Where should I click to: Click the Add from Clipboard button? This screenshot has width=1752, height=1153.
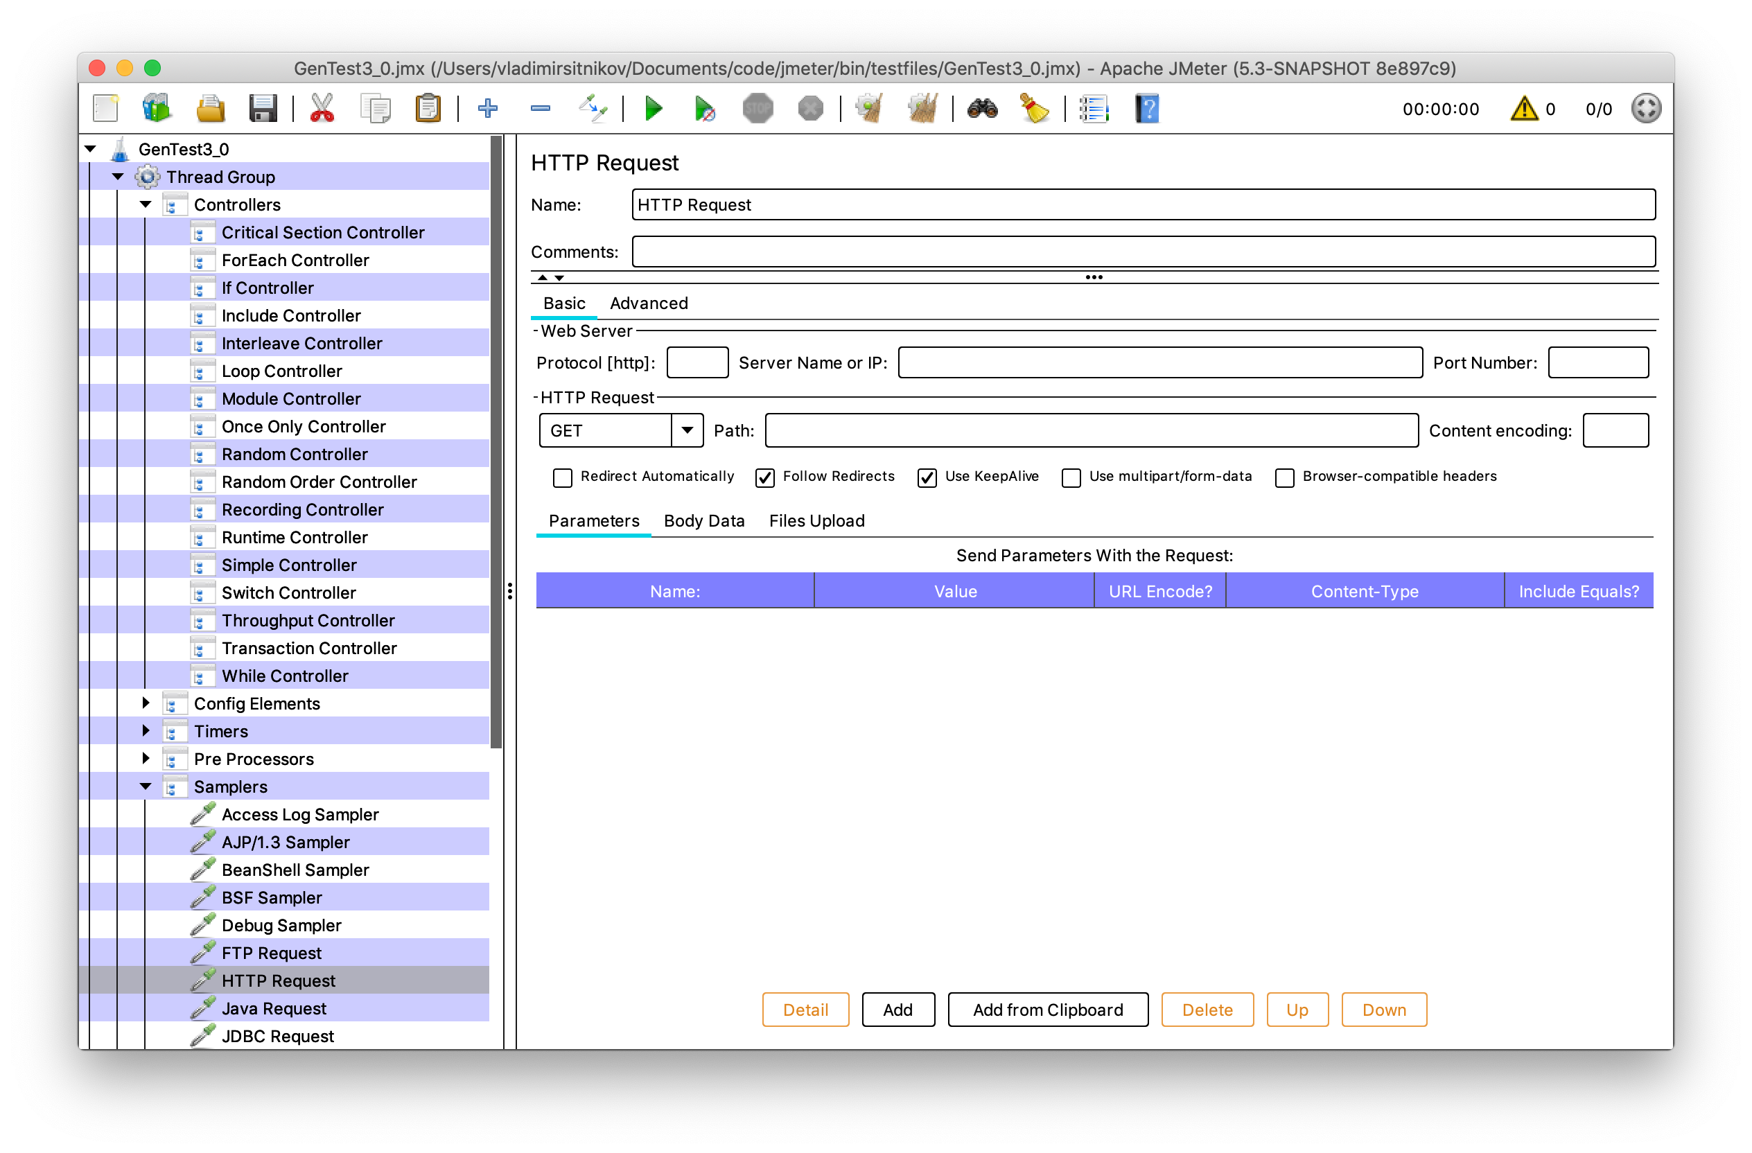click(1047, 1010)
